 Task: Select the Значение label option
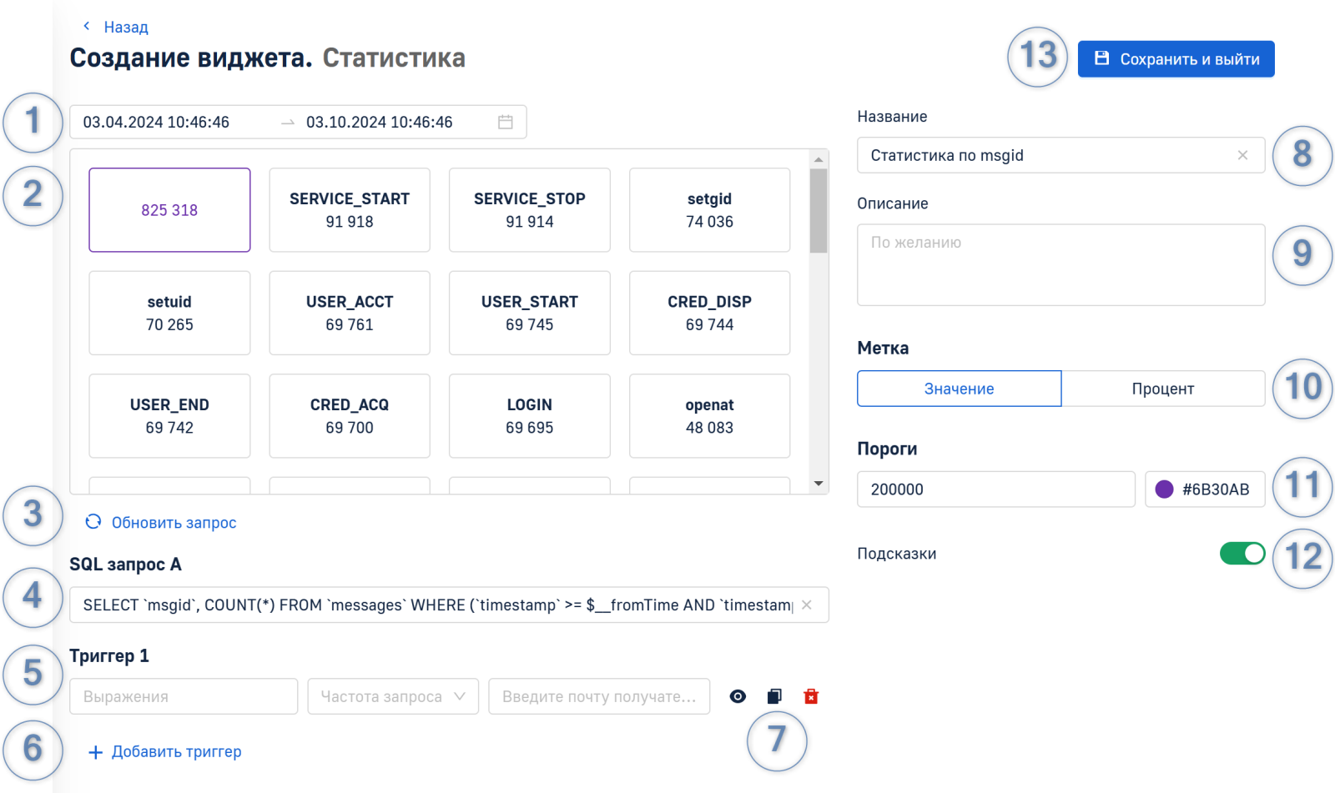[x=959, y=389]
